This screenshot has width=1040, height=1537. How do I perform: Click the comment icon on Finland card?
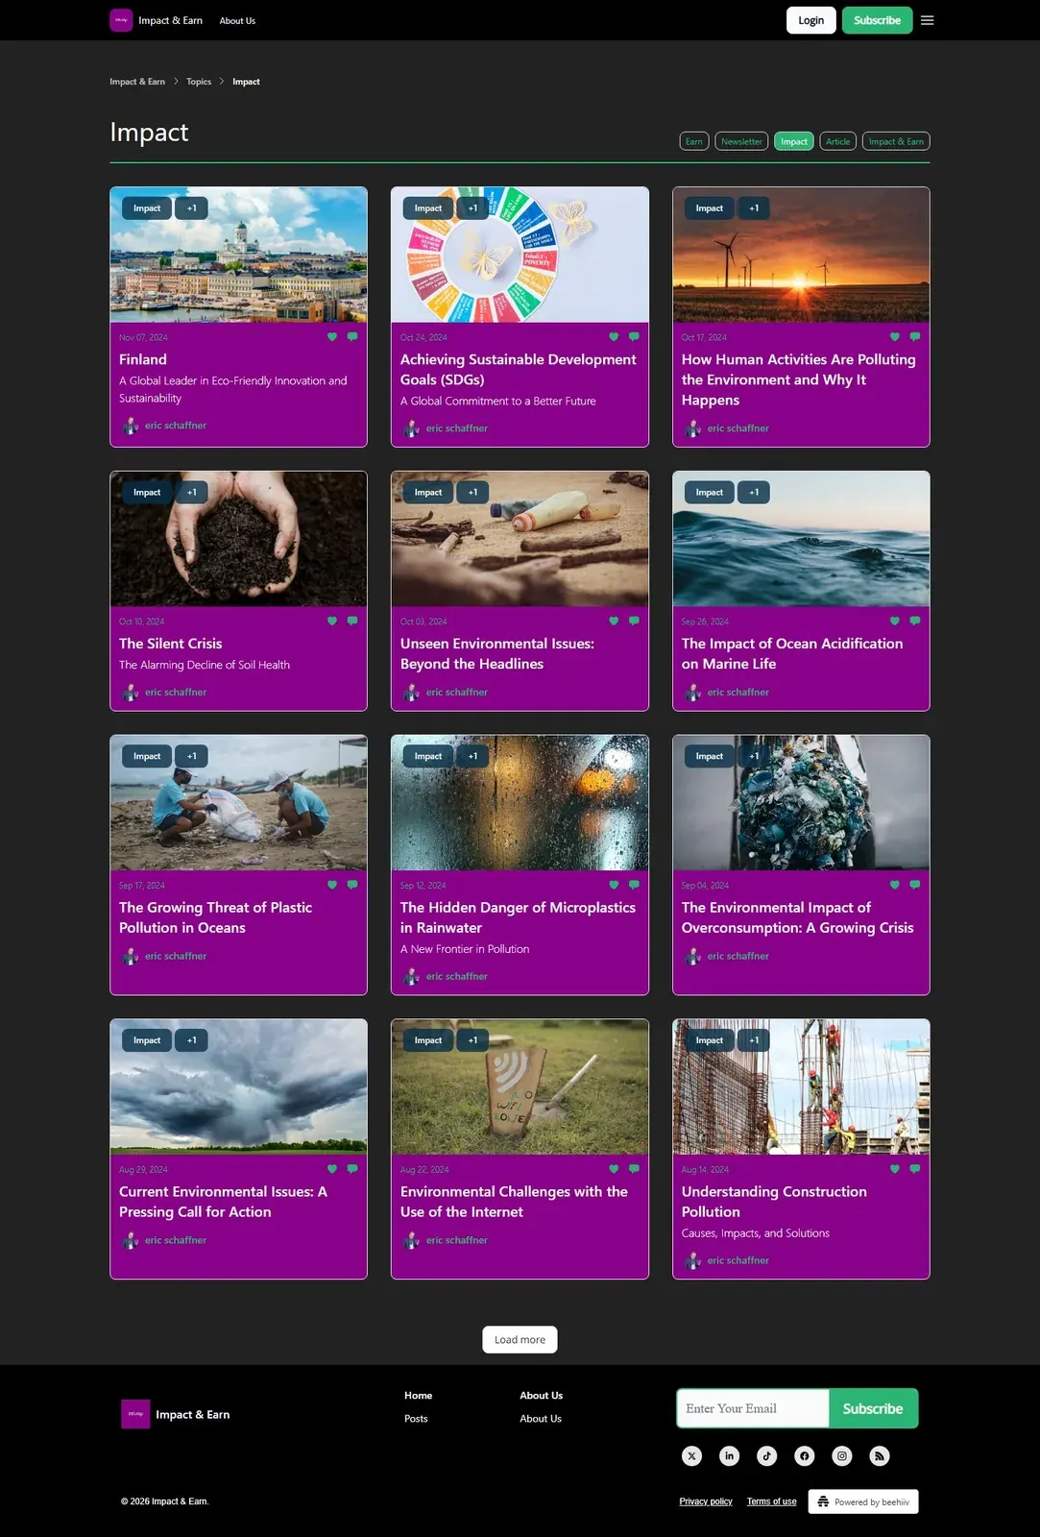click(x=352, y=337)
